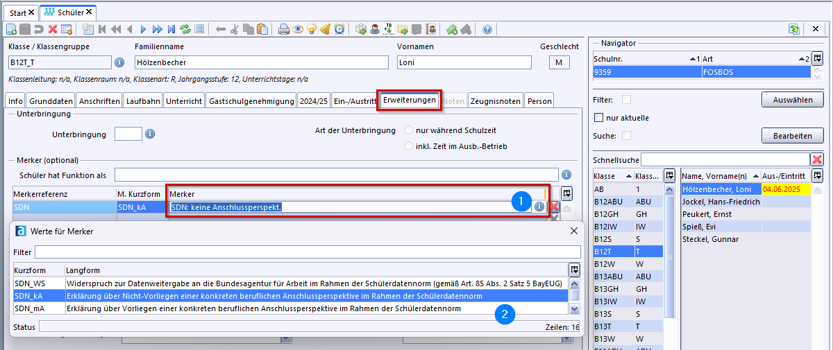Click the alarm clock icon

click(339, 29)
